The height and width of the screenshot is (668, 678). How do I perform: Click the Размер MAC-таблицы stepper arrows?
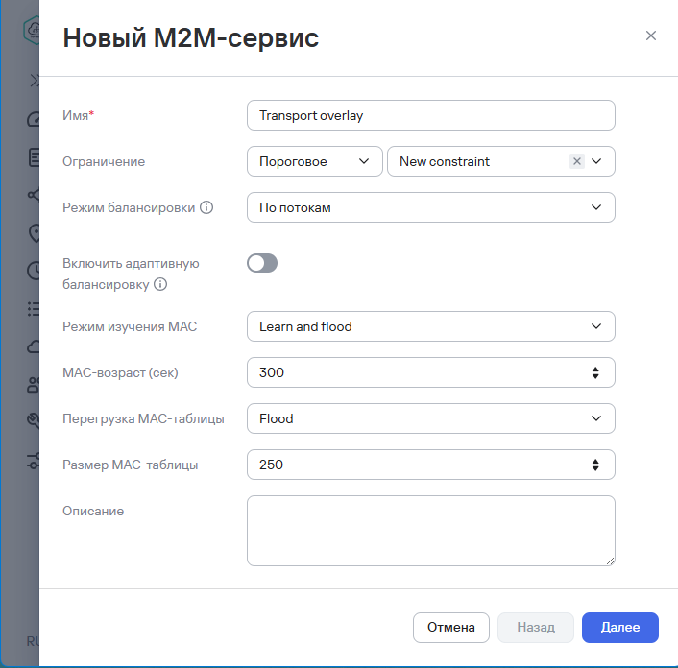(x=595, y=465)
